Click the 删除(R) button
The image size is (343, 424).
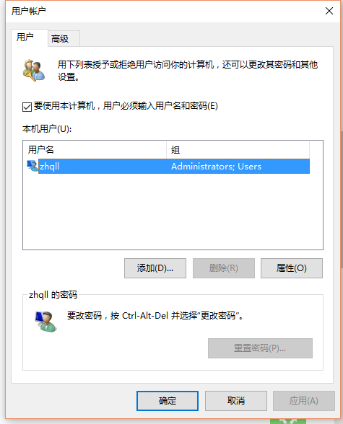tap(224, 268)
